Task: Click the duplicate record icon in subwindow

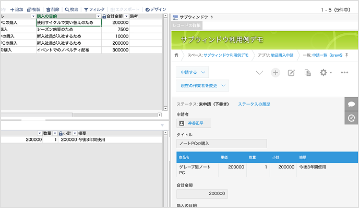Action: coord(308,73)
